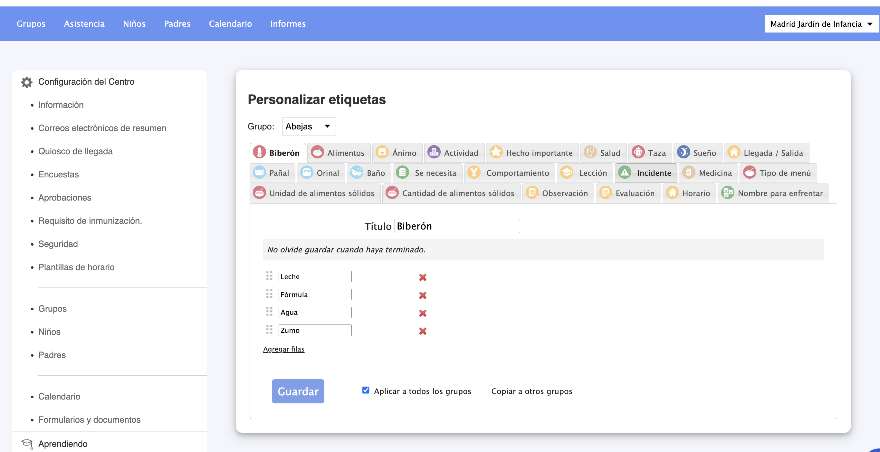Click the drag handle beside Fórmula
880x452 pixels.
[x=269, y=294]
